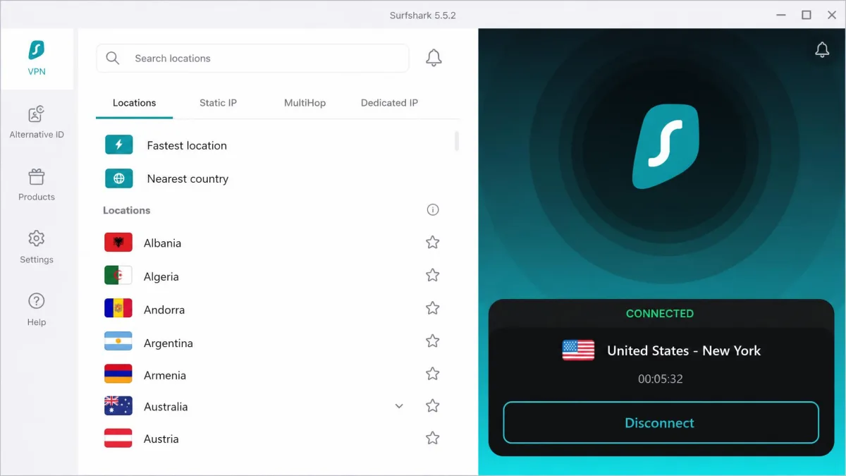Click United States - New York label

684,350
